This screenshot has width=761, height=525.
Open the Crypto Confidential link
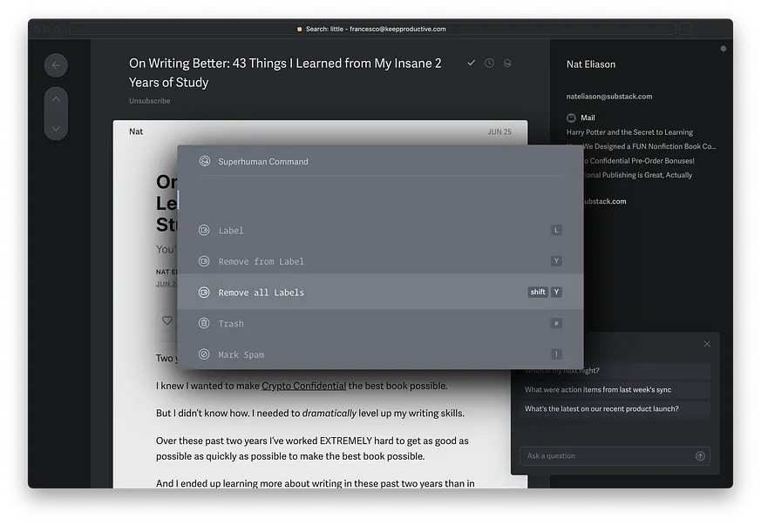(x=304, y=386)
